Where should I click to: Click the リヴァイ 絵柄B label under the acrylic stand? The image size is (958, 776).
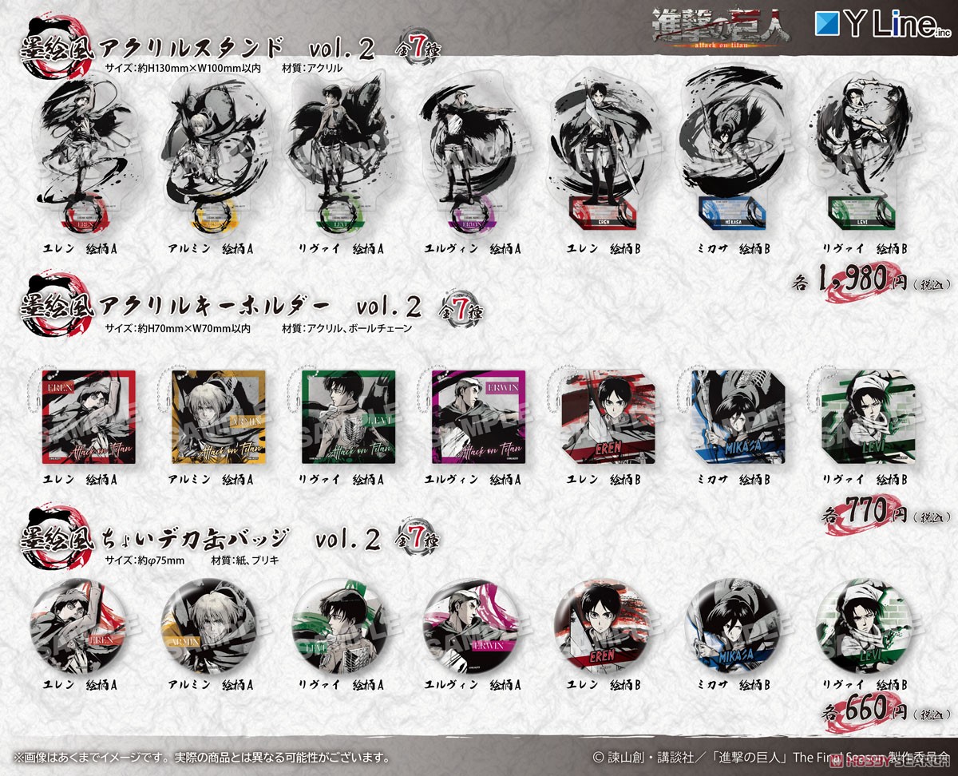point(866,250)
